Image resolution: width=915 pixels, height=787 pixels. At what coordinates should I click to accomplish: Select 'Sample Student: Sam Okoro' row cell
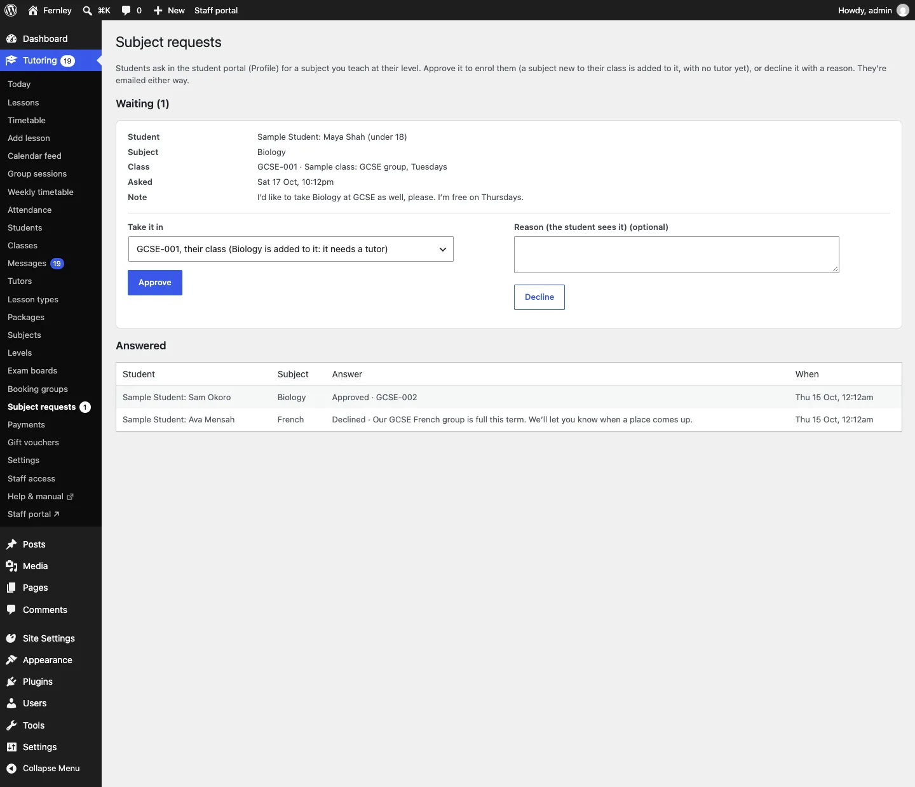pos(177,397)
